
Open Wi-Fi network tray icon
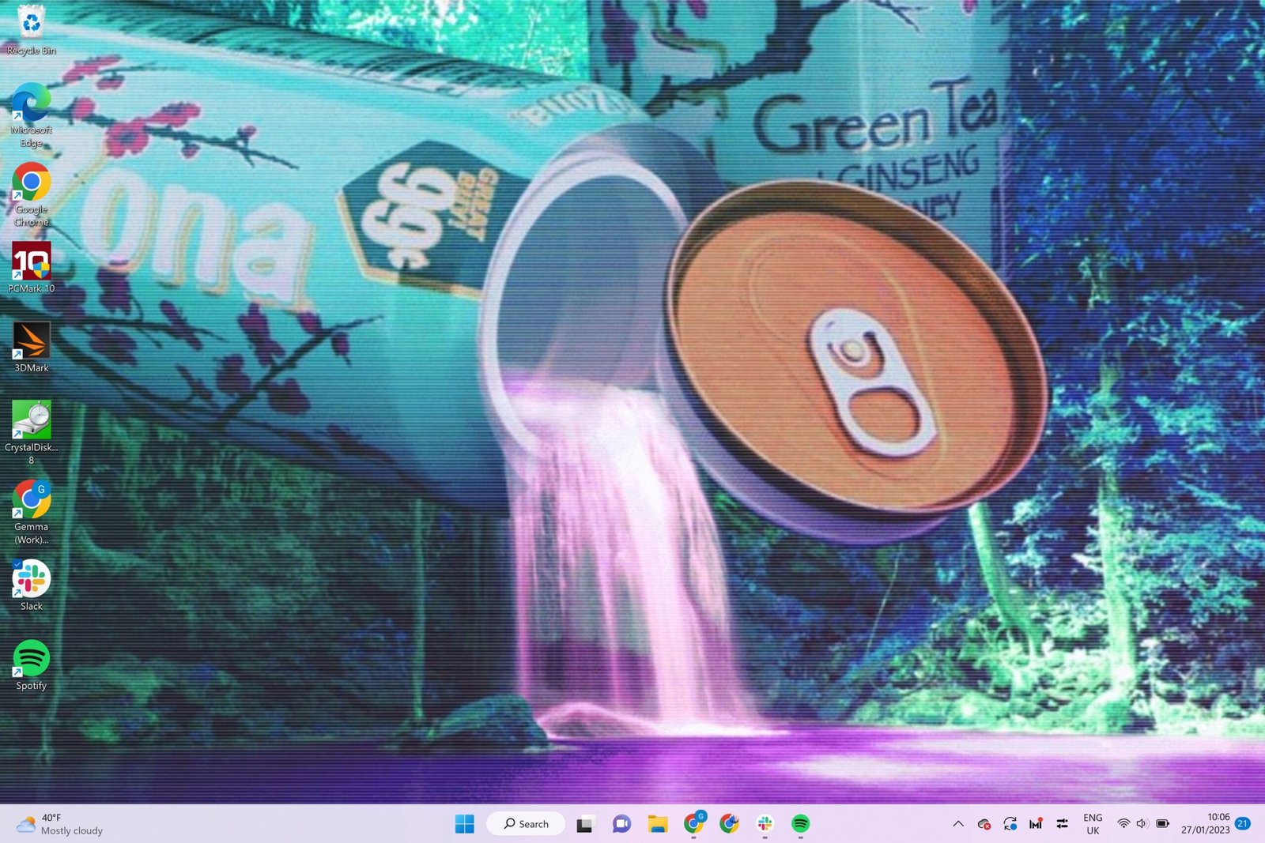pos(1123,824)
